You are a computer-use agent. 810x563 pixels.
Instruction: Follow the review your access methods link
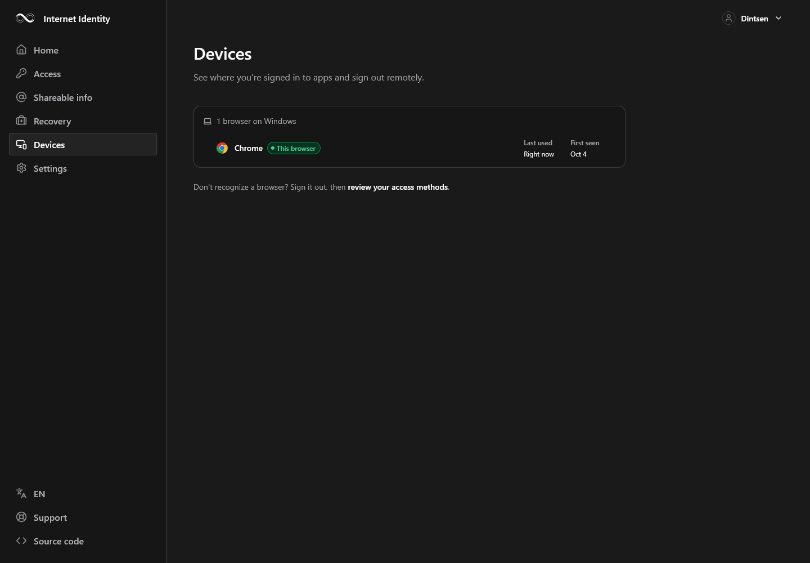[x=398, y=187]
